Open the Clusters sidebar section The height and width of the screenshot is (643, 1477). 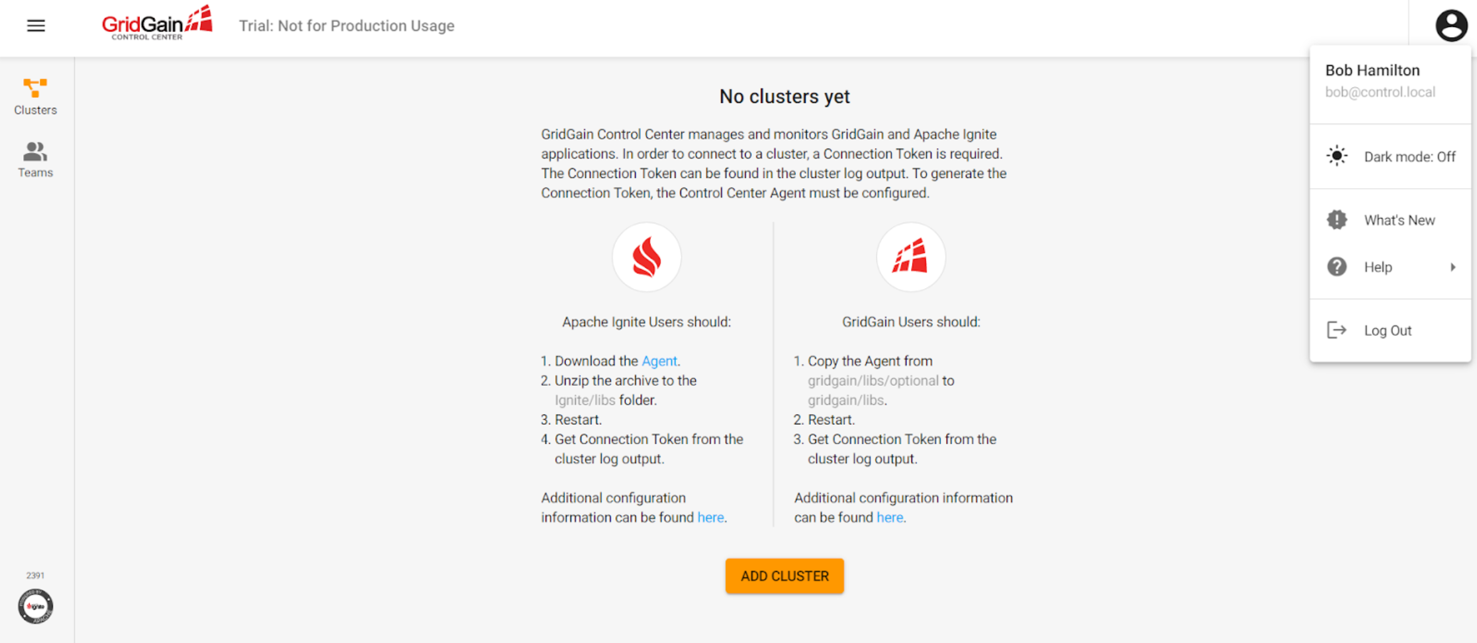click(35, 97)
